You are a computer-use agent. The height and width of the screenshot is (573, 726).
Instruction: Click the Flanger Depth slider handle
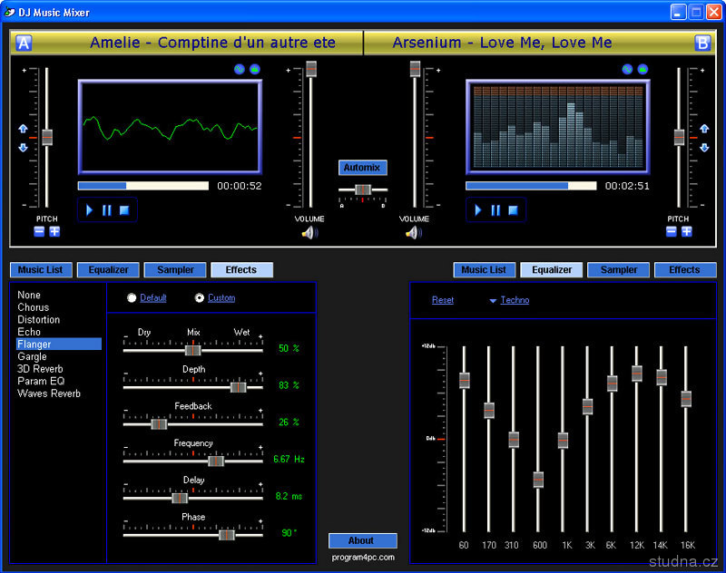[x=238, y=387]
